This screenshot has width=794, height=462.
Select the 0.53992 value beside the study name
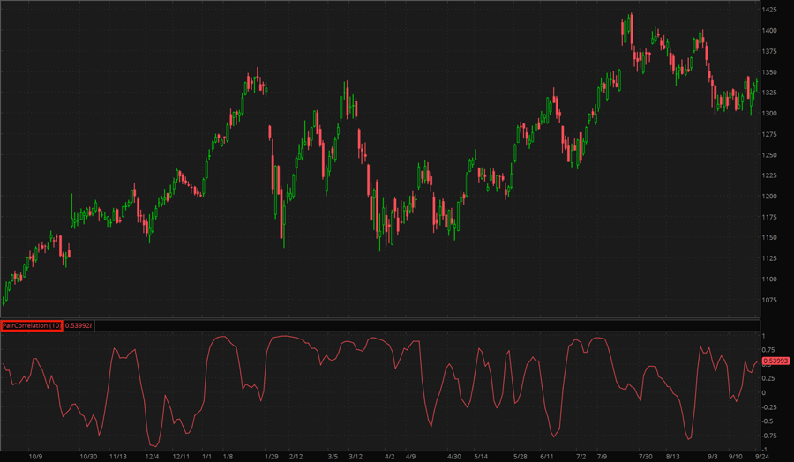pyautogui.click(x=79, y=325)
